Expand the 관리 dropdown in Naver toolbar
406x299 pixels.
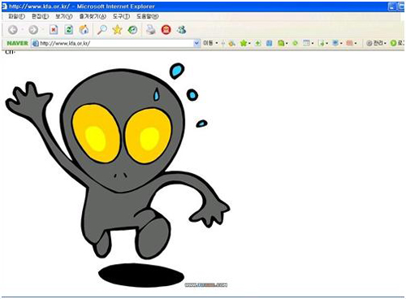coord(385,43)
